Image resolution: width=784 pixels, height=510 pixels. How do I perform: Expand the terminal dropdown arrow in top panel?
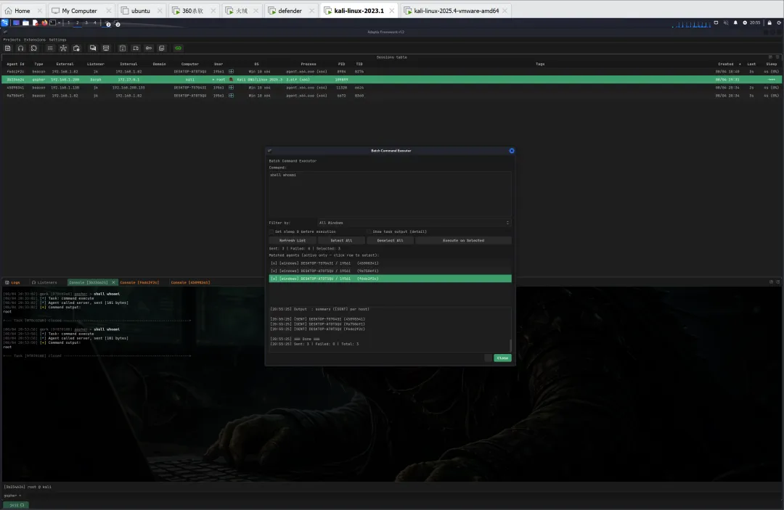click(x=59, y=22)
